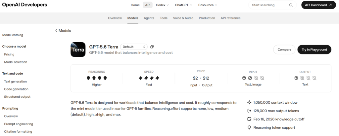Click the knowledge cutoff calendar icon
This screenshot has height=136, width=339.
tap(249, 119)
